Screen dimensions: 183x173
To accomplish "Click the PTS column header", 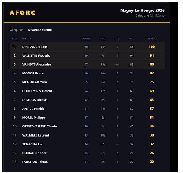I will click(132, 39).
